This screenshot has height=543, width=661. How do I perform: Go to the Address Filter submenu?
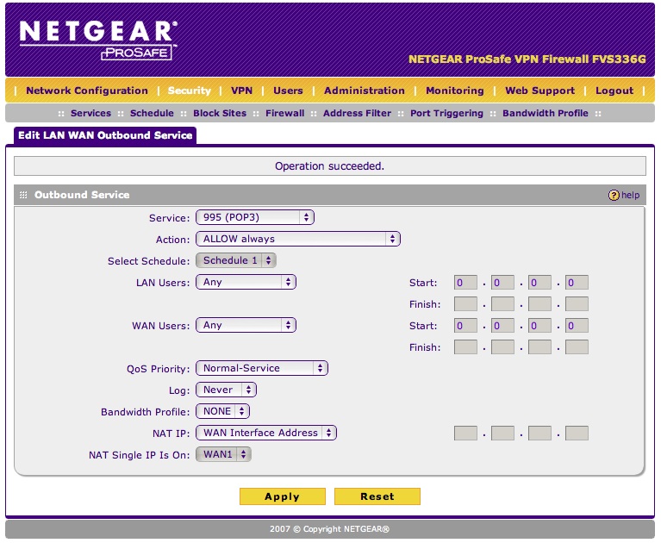coord(357,114)
